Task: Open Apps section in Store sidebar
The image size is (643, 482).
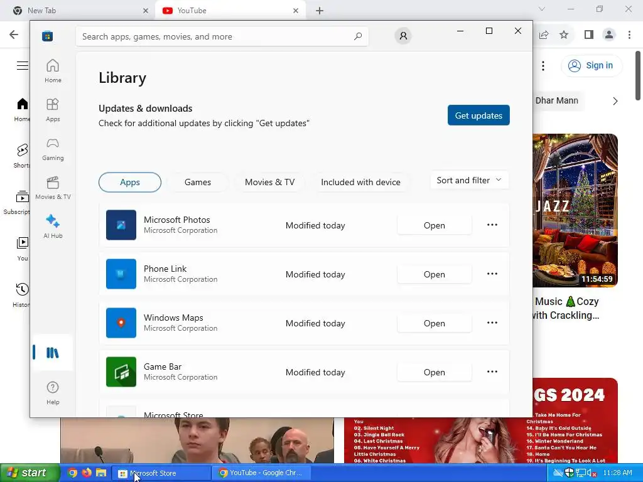Action: point(53,110)
